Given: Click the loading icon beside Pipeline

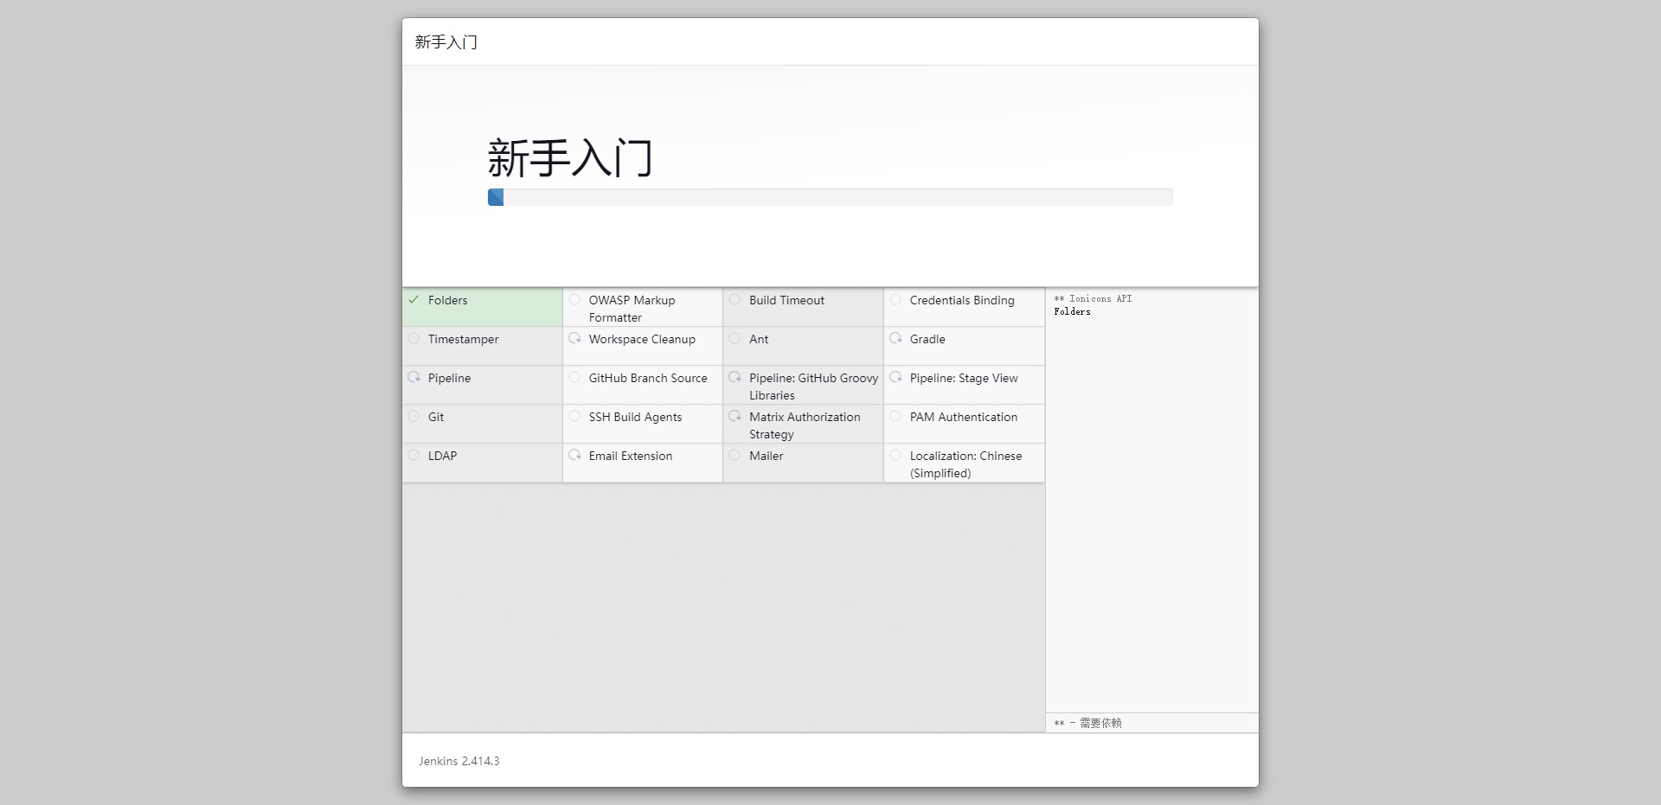Looking at the screenshot, I should click(x=414, y=377).
